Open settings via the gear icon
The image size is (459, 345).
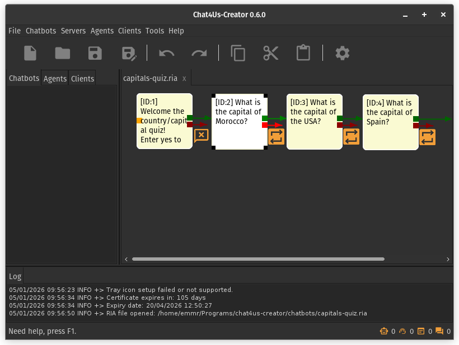(x=342, y=53)
